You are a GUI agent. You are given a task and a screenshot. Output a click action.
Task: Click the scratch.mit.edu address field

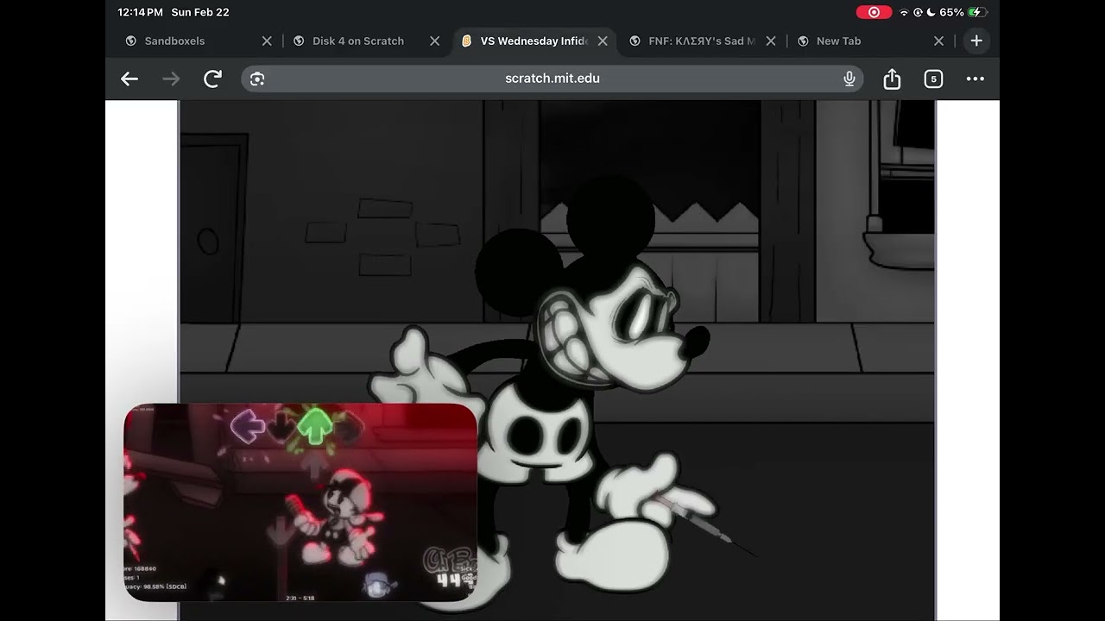coord(552,78)
